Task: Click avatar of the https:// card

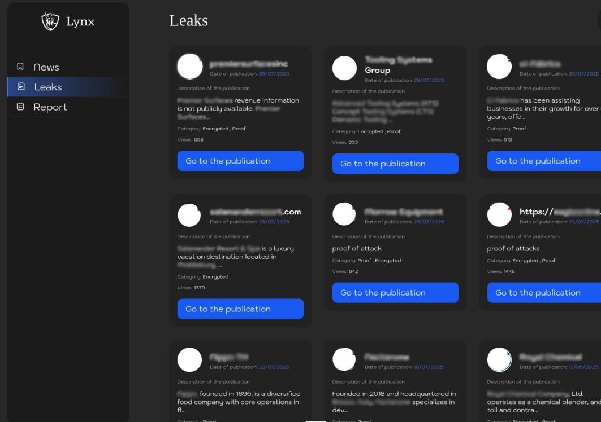Action: click(x=499, y=214)
